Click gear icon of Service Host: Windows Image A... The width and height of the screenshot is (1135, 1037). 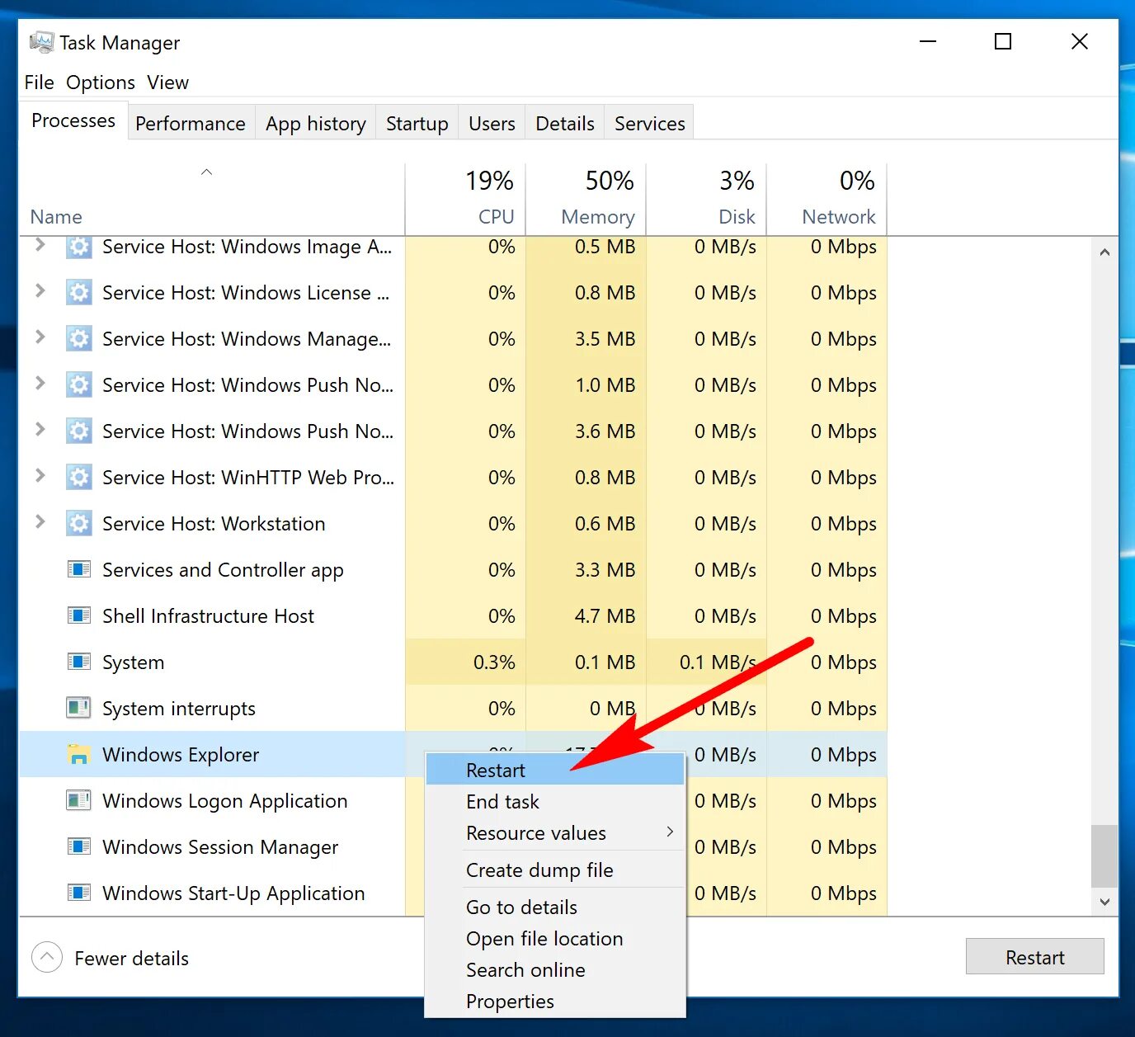click(78, 247)
